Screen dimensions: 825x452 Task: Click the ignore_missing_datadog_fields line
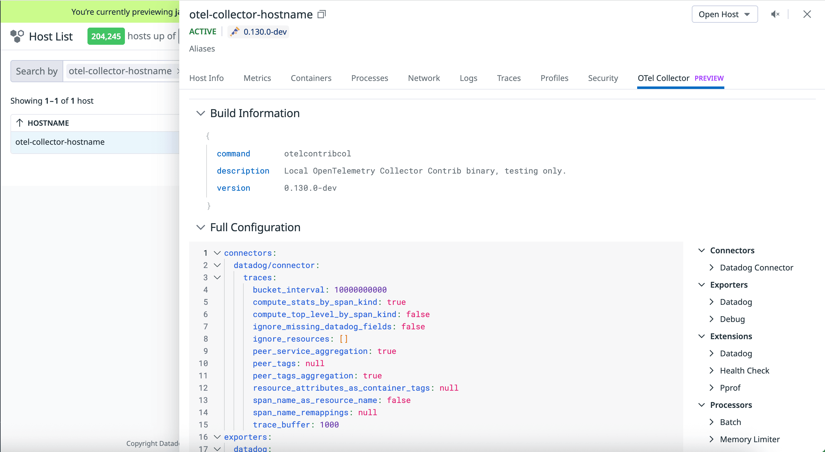click(339, 327)
